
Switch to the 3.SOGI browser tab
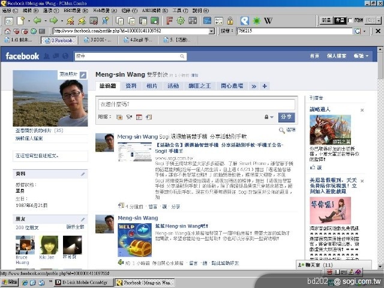point(97,40)
